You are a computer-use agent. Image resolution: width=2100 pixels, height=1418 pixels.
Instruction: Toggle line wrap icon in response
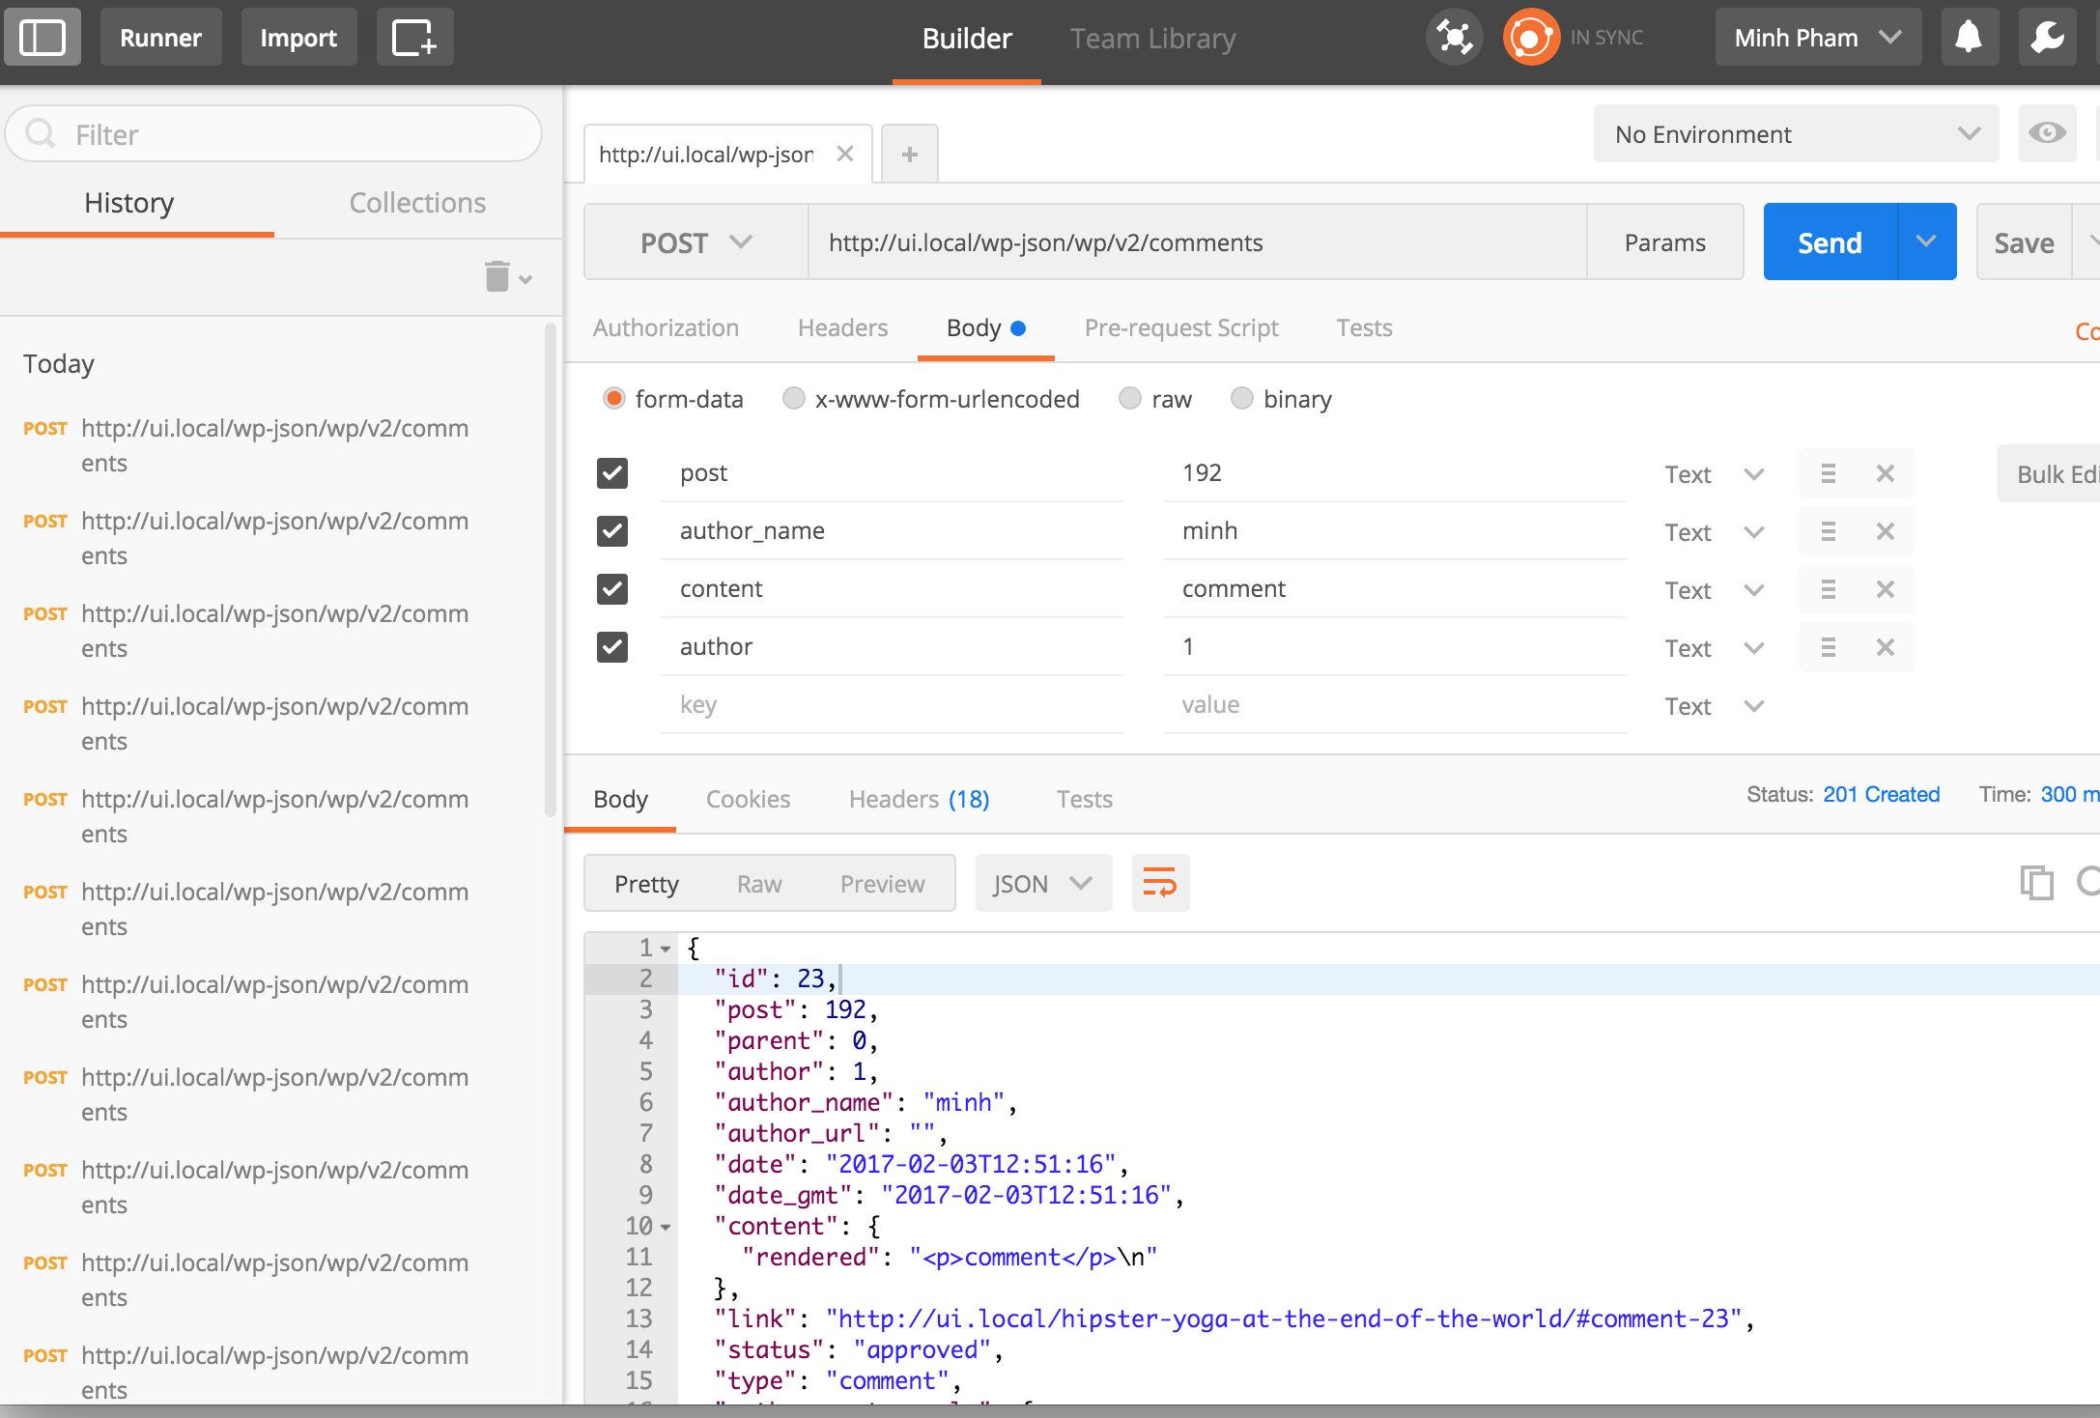coord(1159,883)
